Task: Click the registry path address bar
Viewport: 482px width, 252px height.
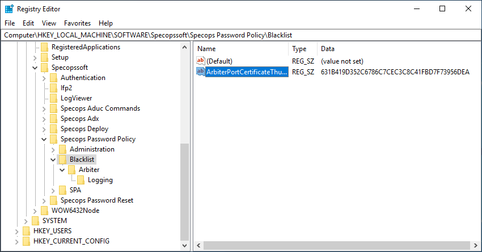Action: [240, 35]
